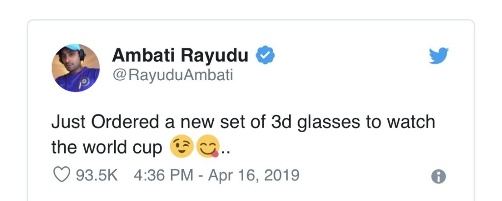
Task: Click the winking face emoji
Action: 181,147
